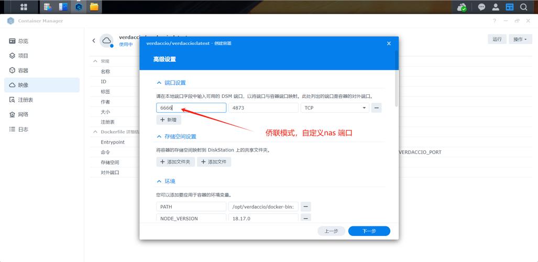This screenshot has height=262, width=538.
Task: Open the 操作 dropdown menu
Action: click(x=520, y=39)
